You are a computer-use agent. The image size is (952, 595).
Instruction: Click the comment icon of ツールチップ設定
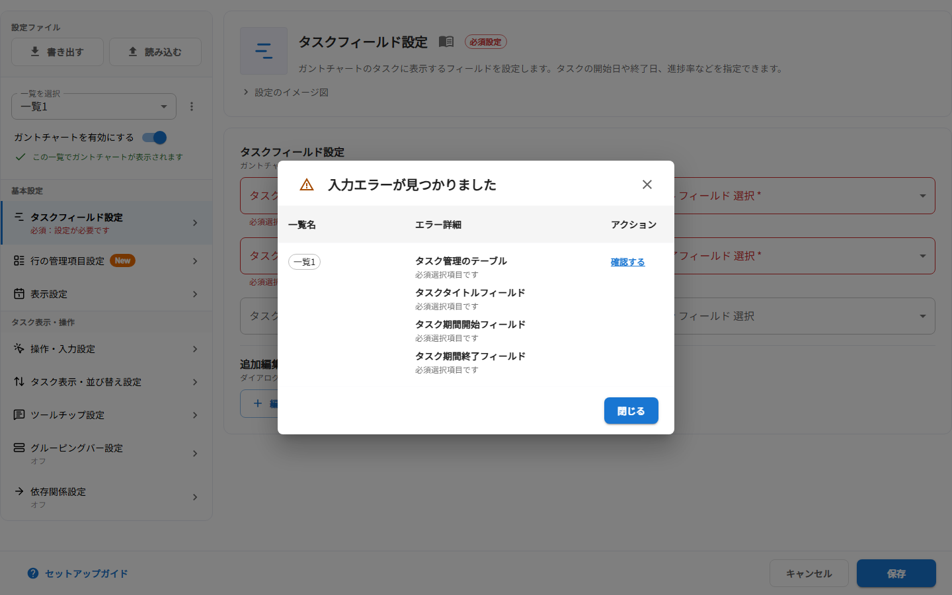coord(19,415)
